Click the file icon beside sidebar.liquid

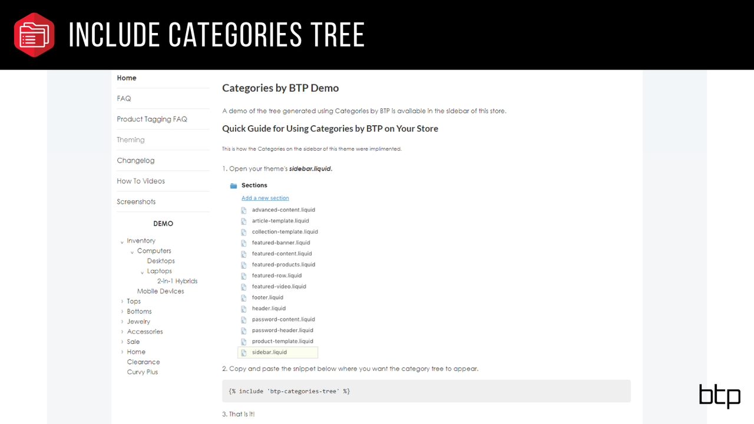tap(244, 352)
